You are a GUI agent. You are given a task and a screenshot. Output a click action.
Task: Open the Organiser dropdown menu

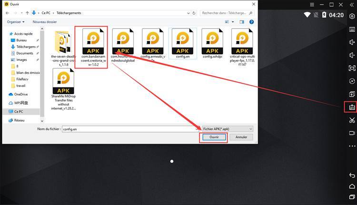[x=16, y=22]
